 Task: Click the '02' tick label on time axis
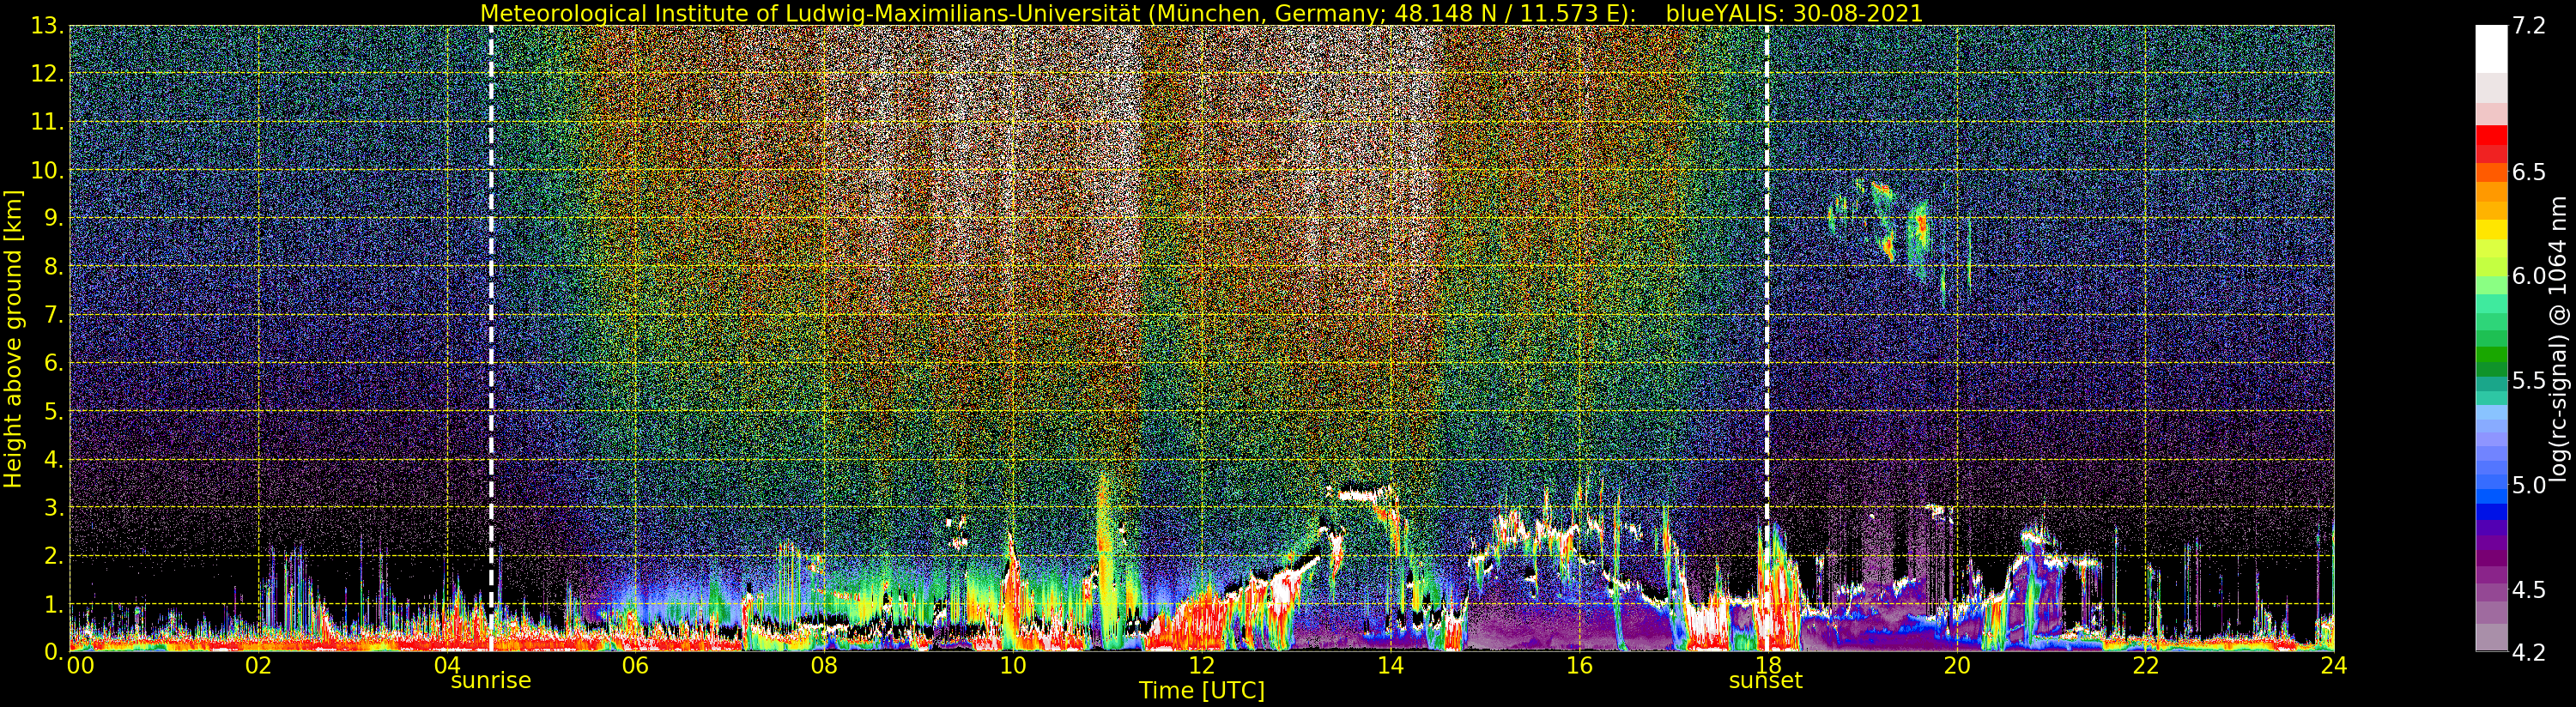coord(259,666)
